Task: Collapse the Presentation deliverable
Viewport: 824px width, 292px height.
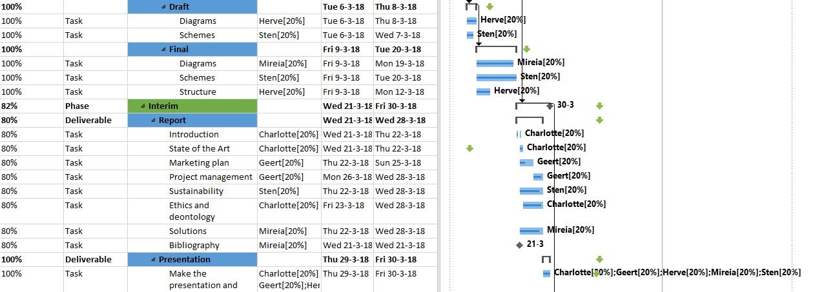Action: [x=153, y=260]
